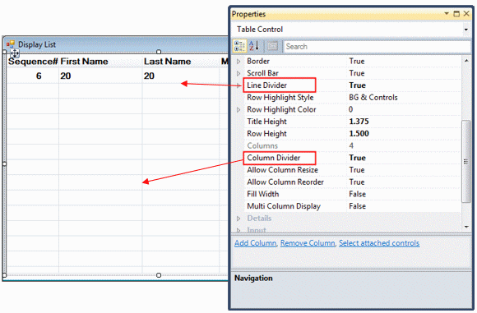Screen dimensions: 477x313
Task: Sort properties alphabetically with A-Z icon
Action: pyautogui.click(x=254, y=46)
